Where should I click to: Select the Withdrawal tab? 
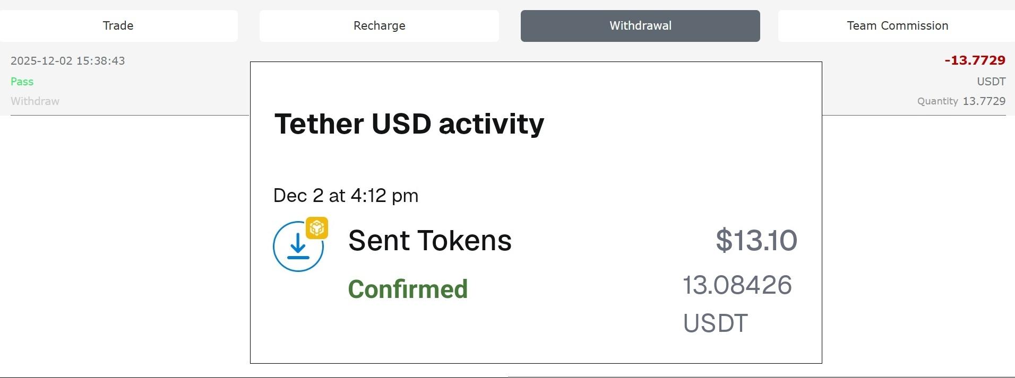(x=640, y=26)
